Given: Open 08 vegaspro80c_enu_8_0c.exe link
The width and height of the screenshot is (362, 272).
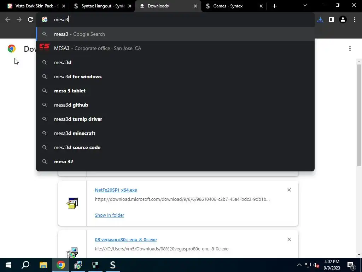Looking at the screenshot, I should click(x=125, y=240).
